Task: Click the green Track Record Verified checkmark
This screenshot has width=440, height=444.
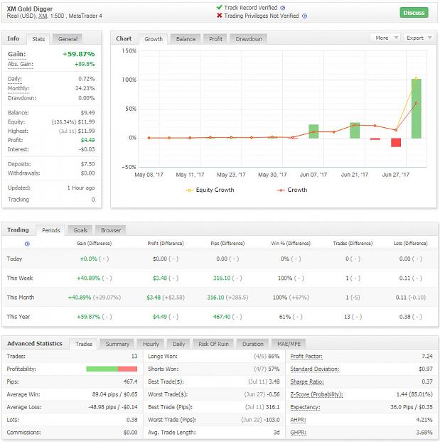Action: [220, 7]
